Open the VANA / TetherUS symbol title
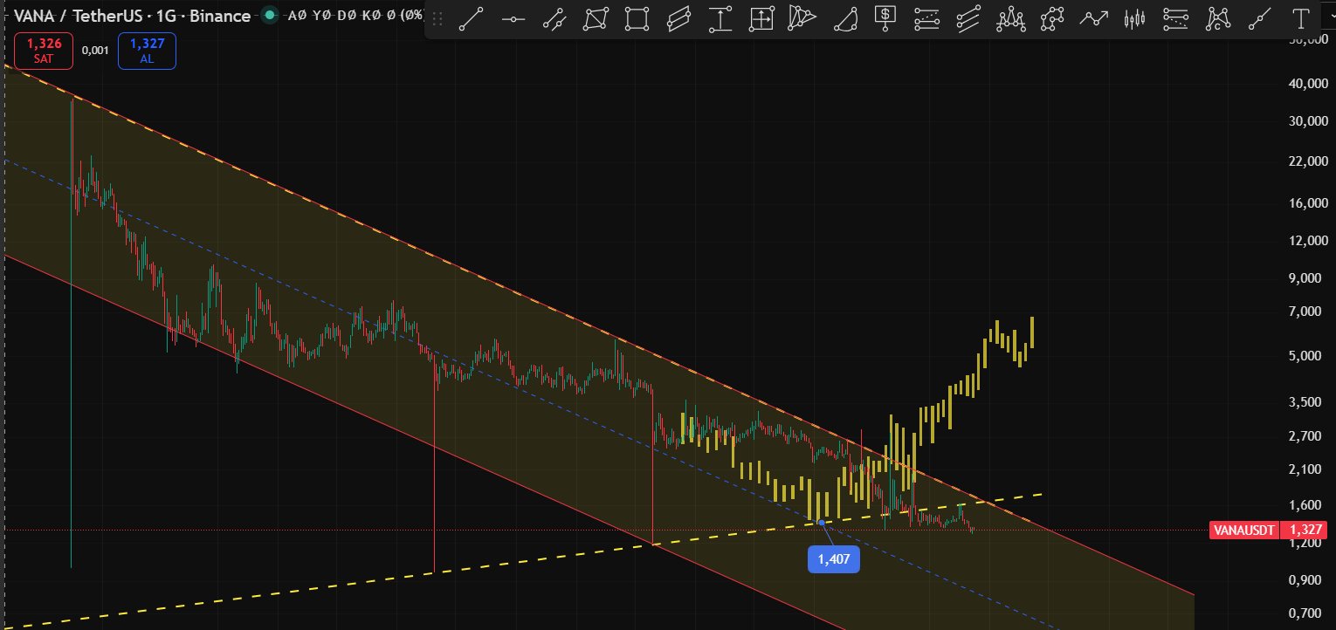1336x630 pixels. tap(80, 16)
